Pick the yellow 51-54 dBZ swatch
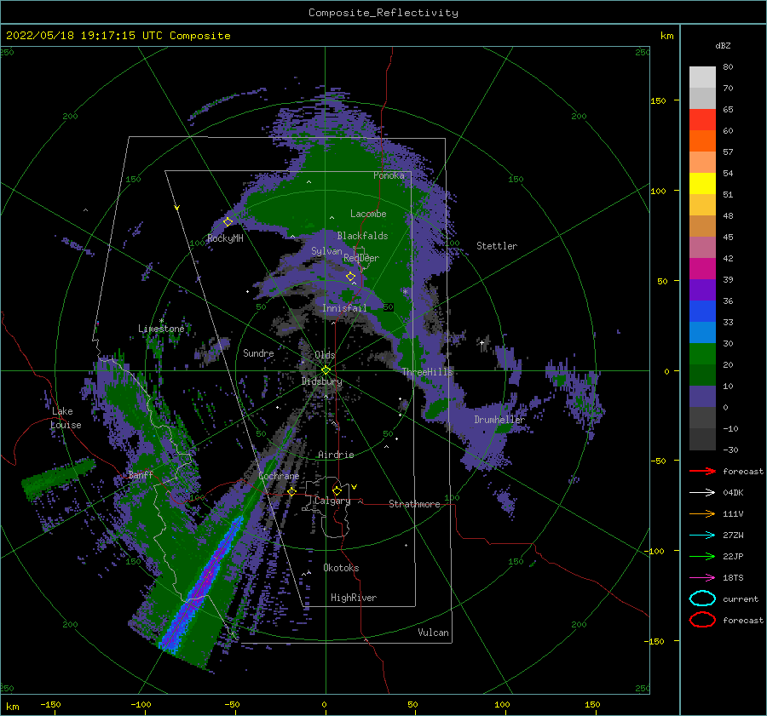Image resolution: width=767 pixels, height=716 pixels. coord(702,184)
